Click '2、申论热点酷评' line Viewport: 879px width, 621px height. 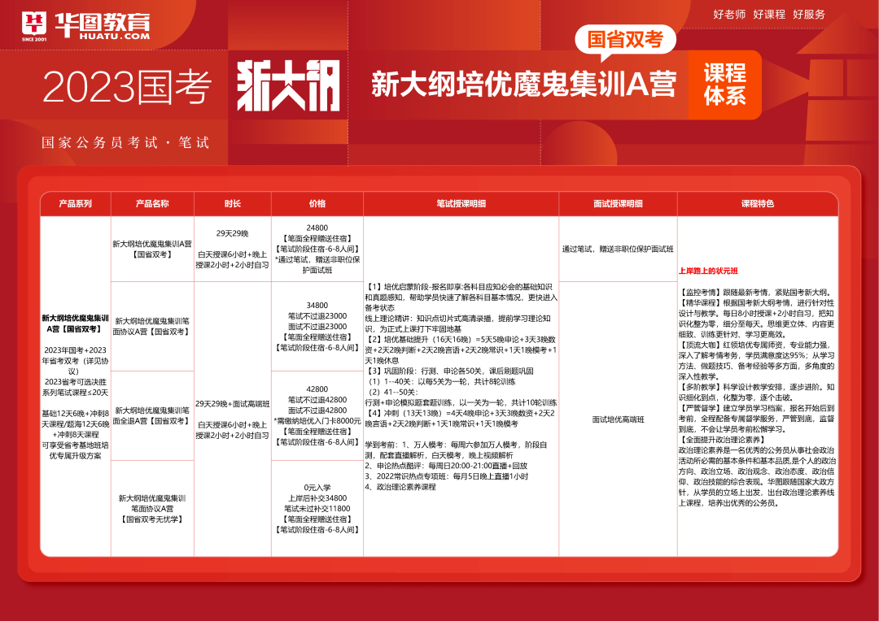(446, 466)
